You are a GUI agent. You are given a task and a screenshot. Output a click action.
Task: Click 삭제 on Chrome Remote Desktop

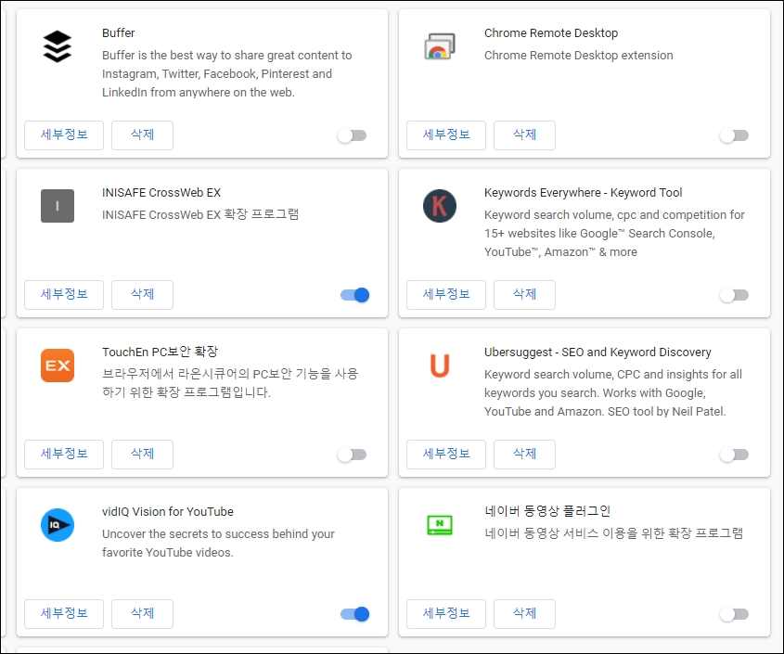pos(524,135)
